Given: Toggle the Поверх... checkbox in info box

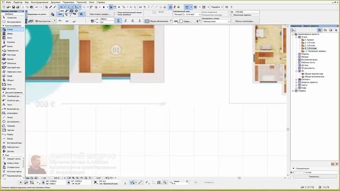Looking at the screenshot, I should (x=181, y=21).
